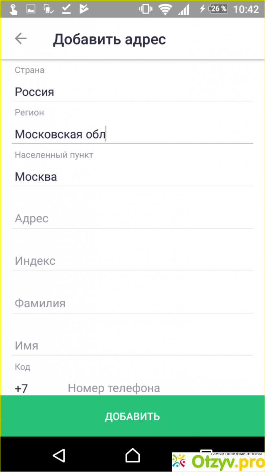
Task: Tap the vibrate mode status icon
Action: click(146, 9)
